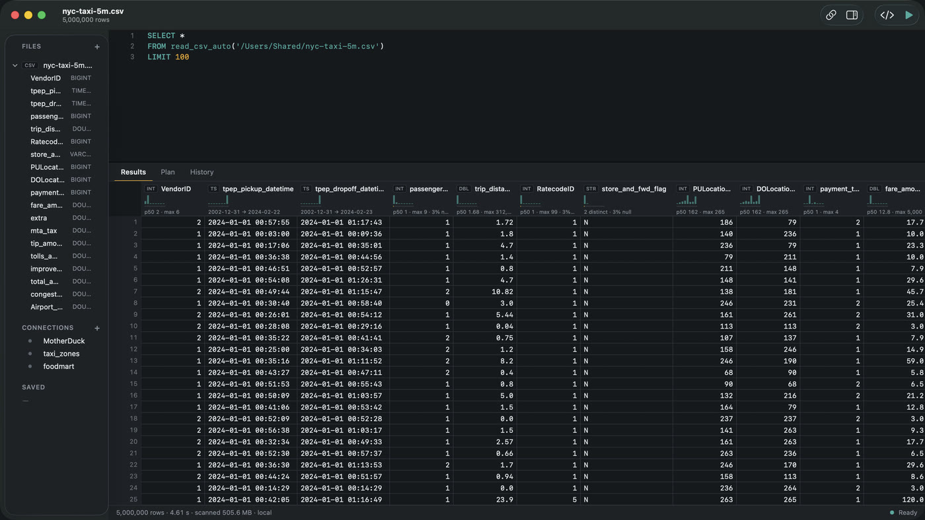Click the TS badge on tpep_pickup_datetime header
Viewport: 925px width, 520px height.
pyautogui.click(x=213, y=189)
